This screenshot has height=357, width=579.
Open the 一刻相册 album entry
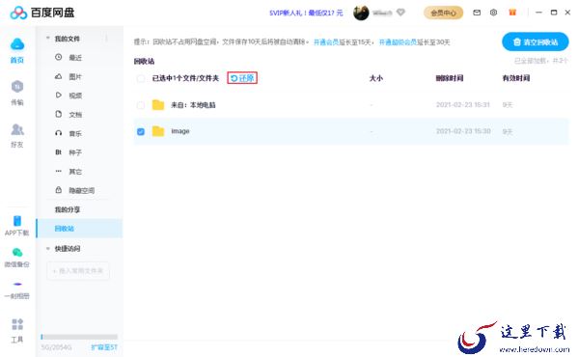(17, 290)
